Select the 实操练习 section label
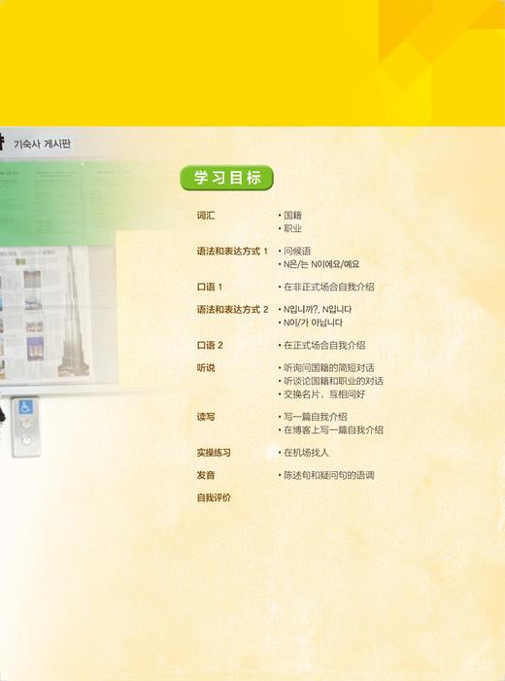This screenshot has height=681, width=505. [214, 453]
